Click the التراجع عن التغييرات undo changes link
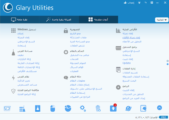The image size is (169, 120). click(x=80, y=97)
